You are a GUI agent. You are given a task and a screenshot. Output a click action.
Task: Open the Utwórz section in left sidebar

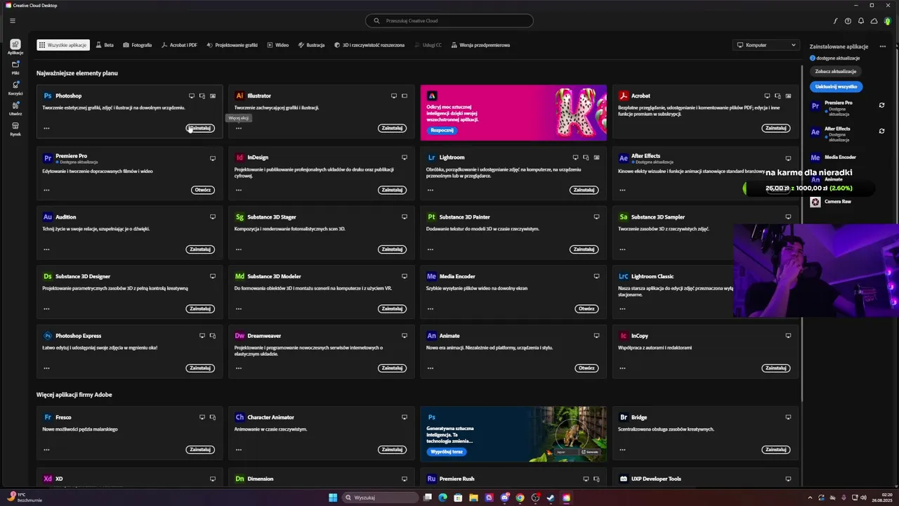15,108
